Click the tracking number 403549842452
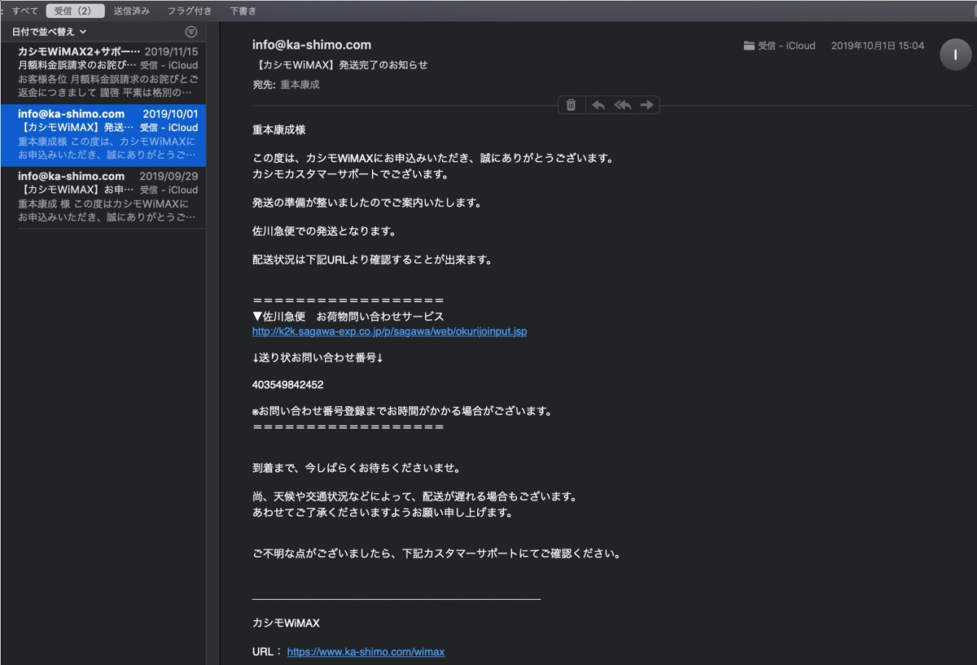 click(x=288, y=384)
